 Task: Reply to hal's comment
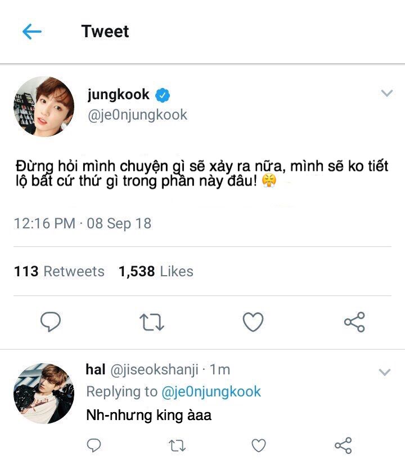pyautogui.click(x=94, y=445)
